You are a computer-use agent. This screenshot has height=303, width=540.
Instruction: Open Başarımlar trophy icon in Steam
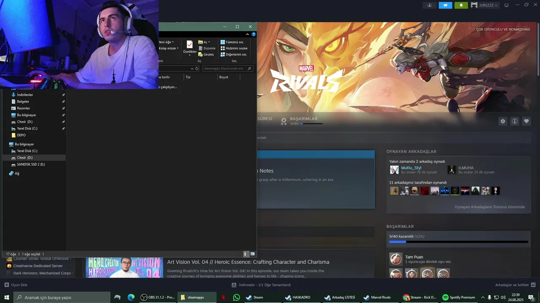pos(284,121)
